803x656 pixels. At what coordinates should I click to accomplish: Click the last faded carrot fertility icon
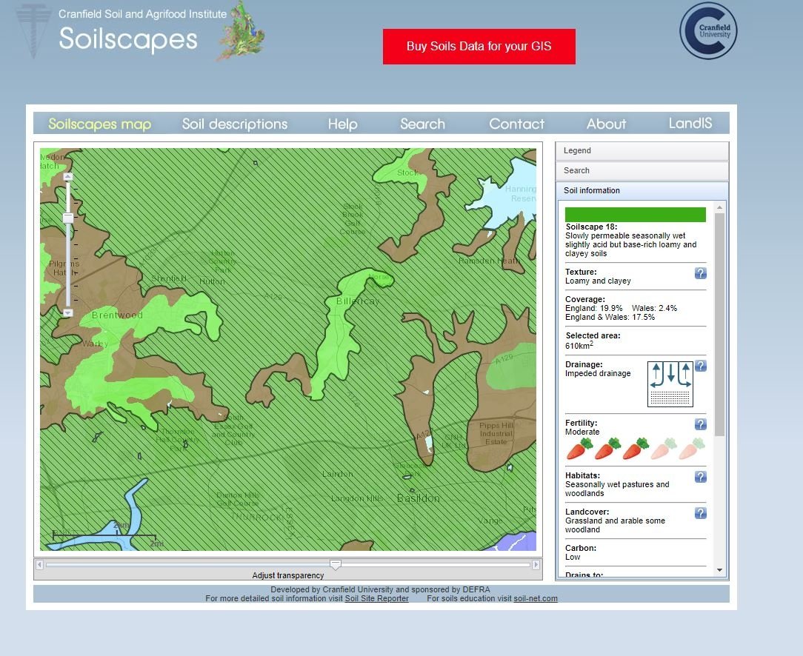pyautogui.click(x=692, y=449)
